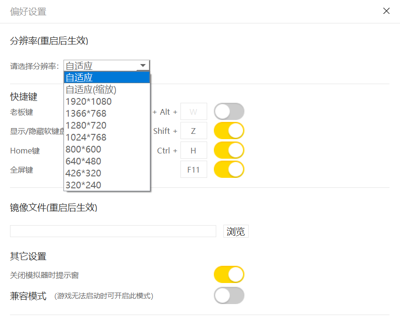Click the W key field for 老板键
The width and height of the screenshot is (400, 316).
coord(194,111)
